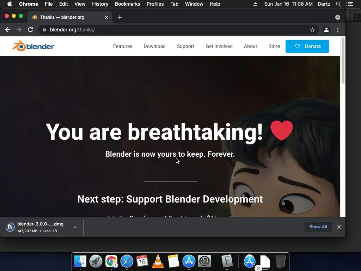Open VLC cone icon in the Dock
This screenshot has width=361, height=271.
pos(158,261)
